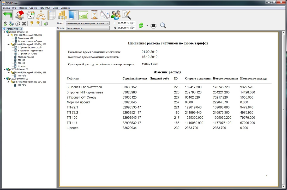Click the gold coins stack icon
The width and height of the screenshot is (287, 190).
pos(62,15)
